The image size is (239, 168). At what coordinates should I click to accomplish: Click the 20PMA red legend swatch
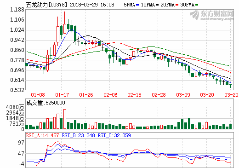click(177, 5)
